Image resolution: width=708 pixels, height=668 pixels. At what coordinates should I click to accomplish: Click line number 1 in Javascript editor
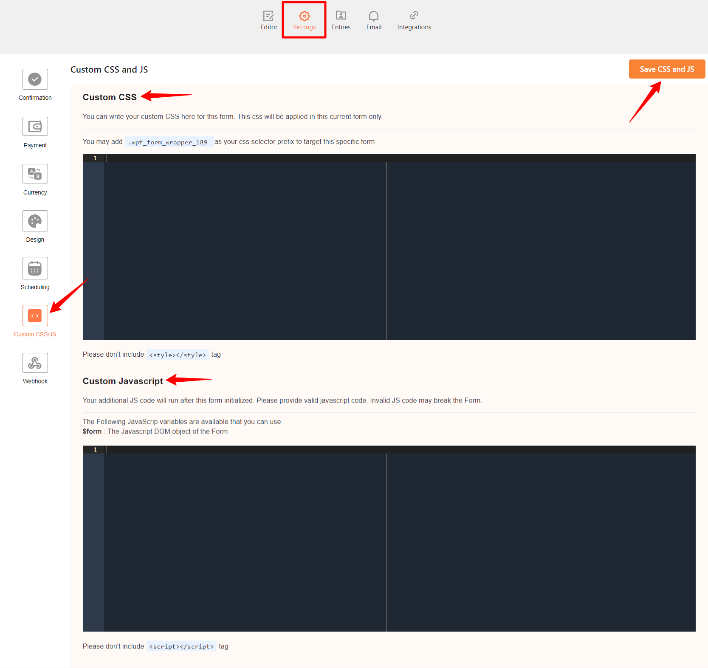tap(95, 449)
